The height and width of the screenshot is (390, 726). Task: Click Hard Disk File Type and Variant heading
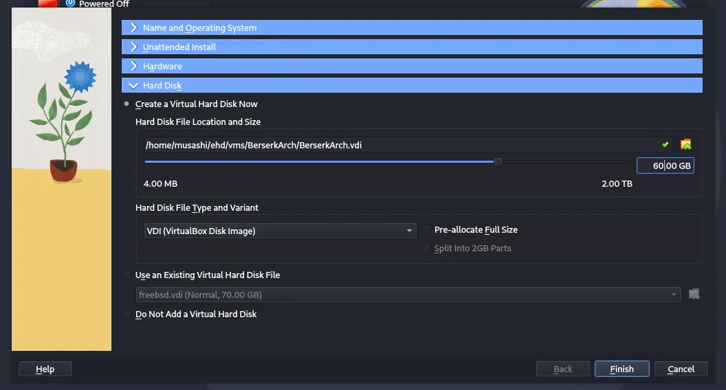[x=197, y=208]
